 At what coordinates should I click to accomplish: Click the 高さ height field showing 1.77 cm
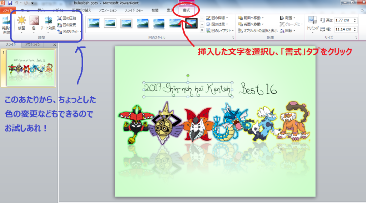[x=344, y=20]
